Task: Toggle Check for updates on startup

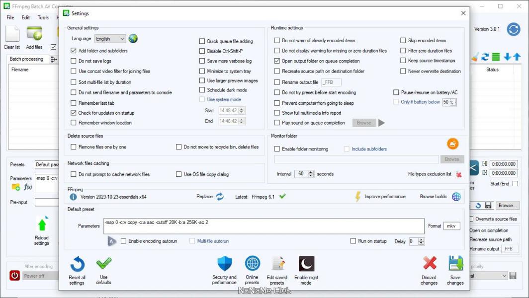Action: (x=73, y=113)
